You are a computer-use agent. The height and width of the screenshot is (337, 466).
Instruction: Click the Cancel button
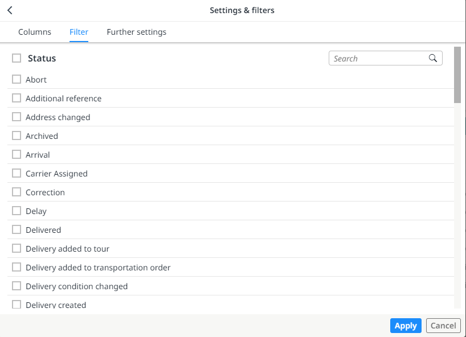443,326
